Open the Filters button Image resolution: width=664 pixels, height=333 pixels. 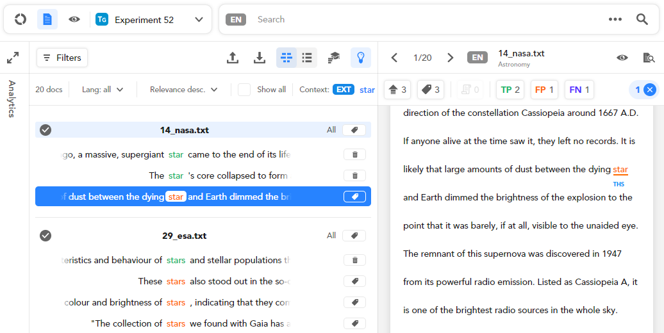(x=62, y=58)
